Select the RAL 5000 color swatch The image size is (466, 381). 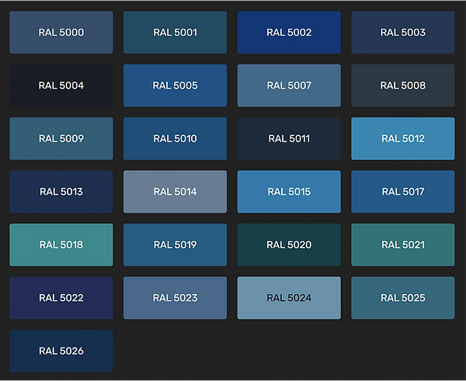point(61,33)
